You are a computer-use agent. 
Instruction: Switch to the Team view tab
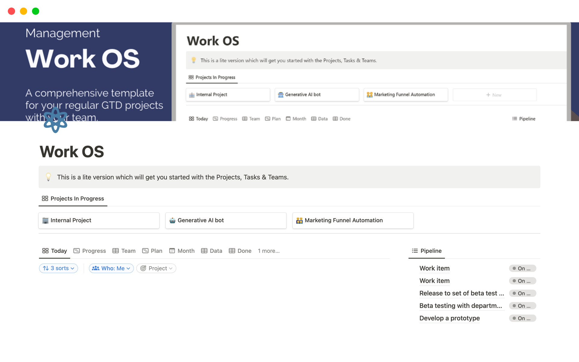124,251
